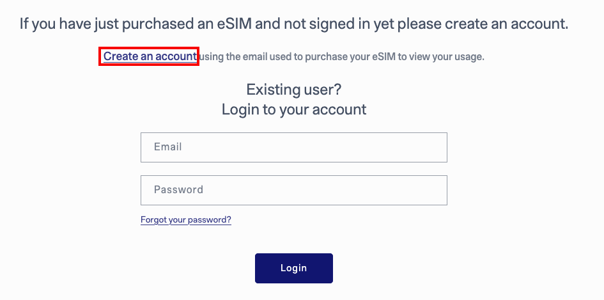Activate the Login submit button
This screenshot has height=300, width=604.
point(293,268)
